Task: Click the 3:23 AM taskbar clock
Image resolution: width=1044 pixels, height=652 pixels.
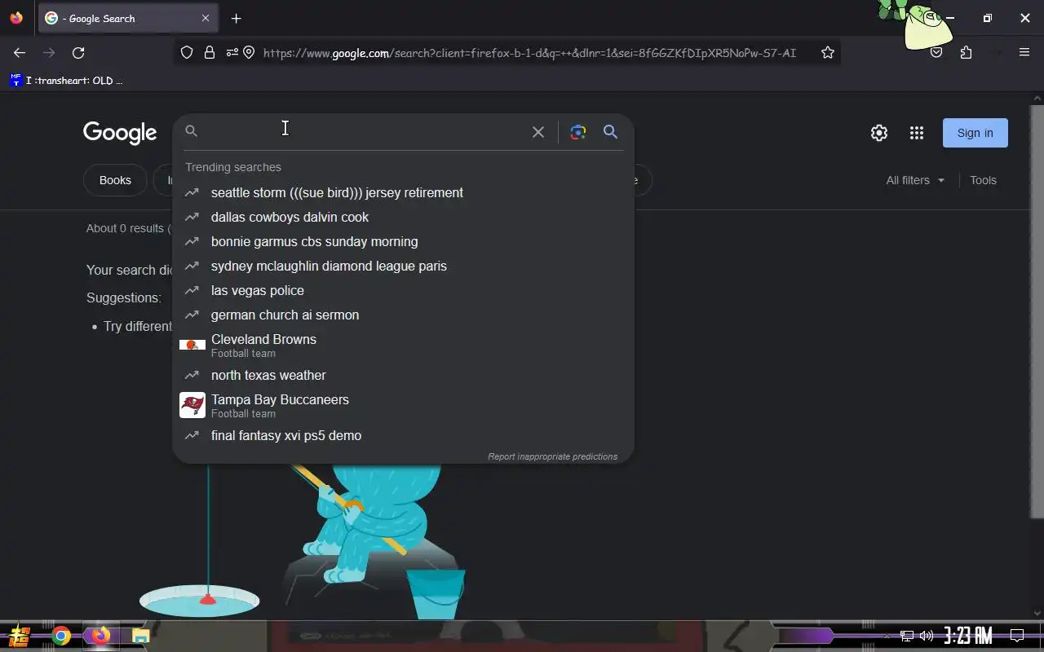Action: 968,636
